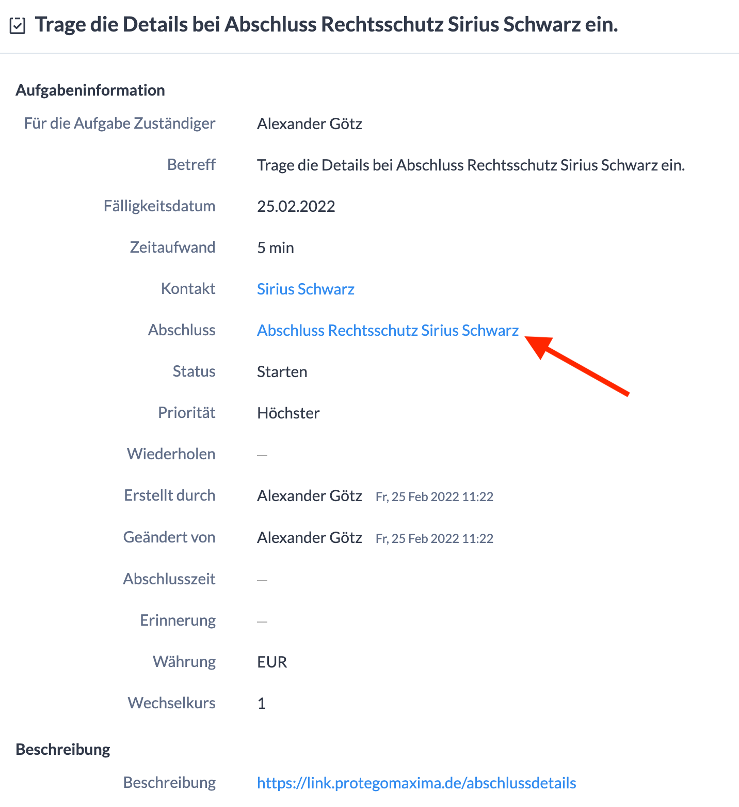Screen dimensions: 739x807
Task: Click the Betreff field value text
Action: click(x=471, y=165)
